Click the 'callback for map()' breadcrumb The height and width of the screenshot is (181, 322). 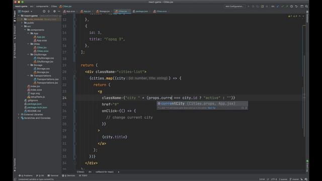[x=104, y=172]
